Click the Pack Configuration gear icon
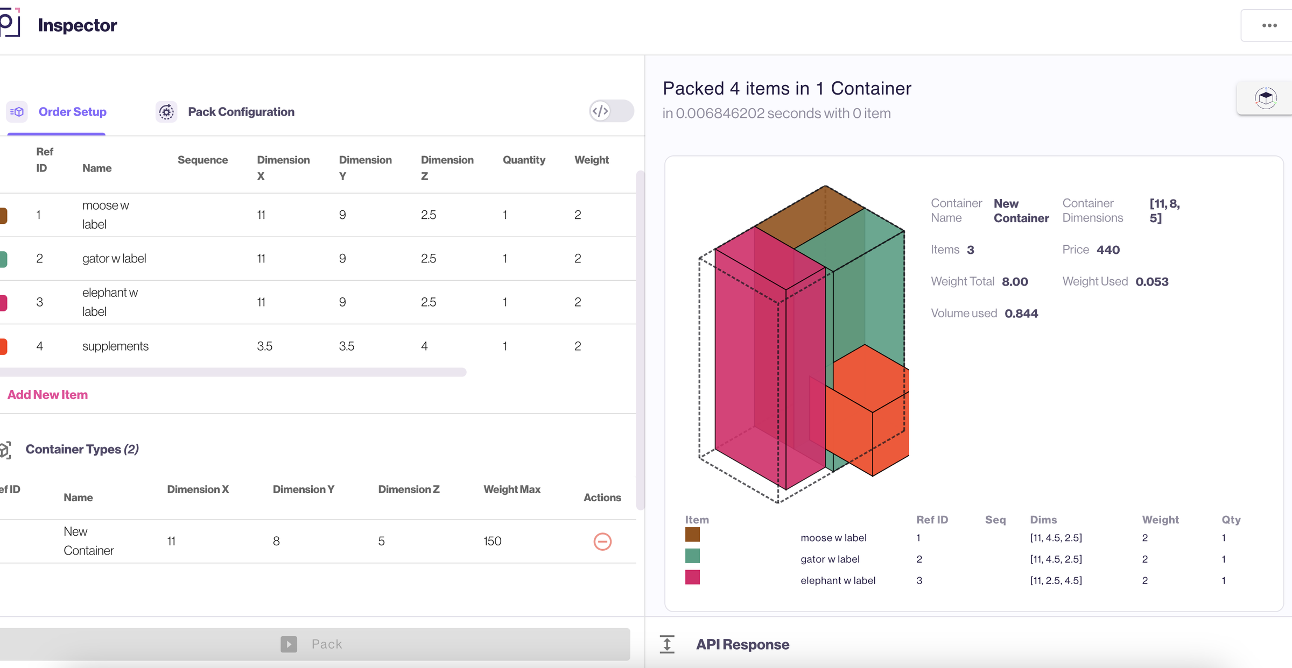Viewport: 1292px width, 668px height. coord(166,112)
